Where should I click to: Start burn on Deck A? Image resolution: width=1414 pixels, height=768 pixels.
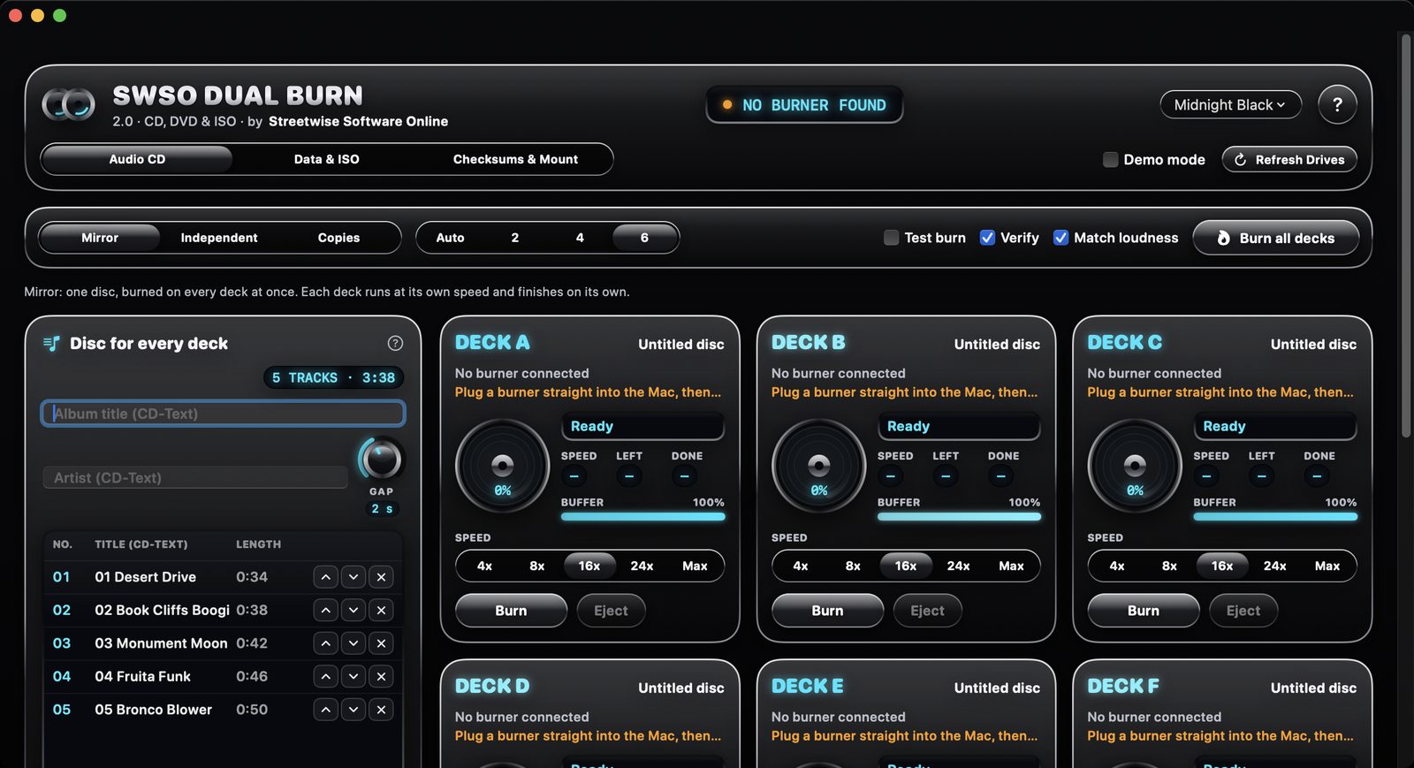(511, 611)
